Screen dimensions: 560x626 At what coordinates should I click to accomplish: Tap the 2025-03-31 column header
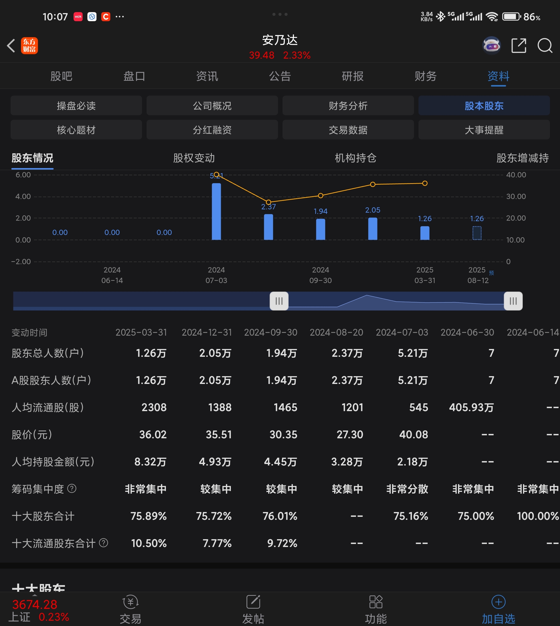point(141,332)
